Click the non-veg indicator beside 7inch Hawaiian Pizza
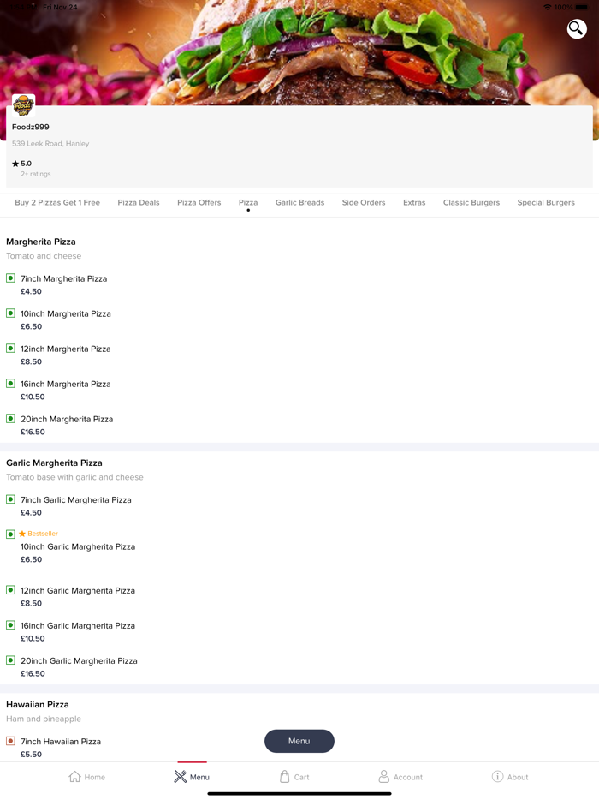Image resolution: width=599 pixels, height=800 pixels. [10, 741]
